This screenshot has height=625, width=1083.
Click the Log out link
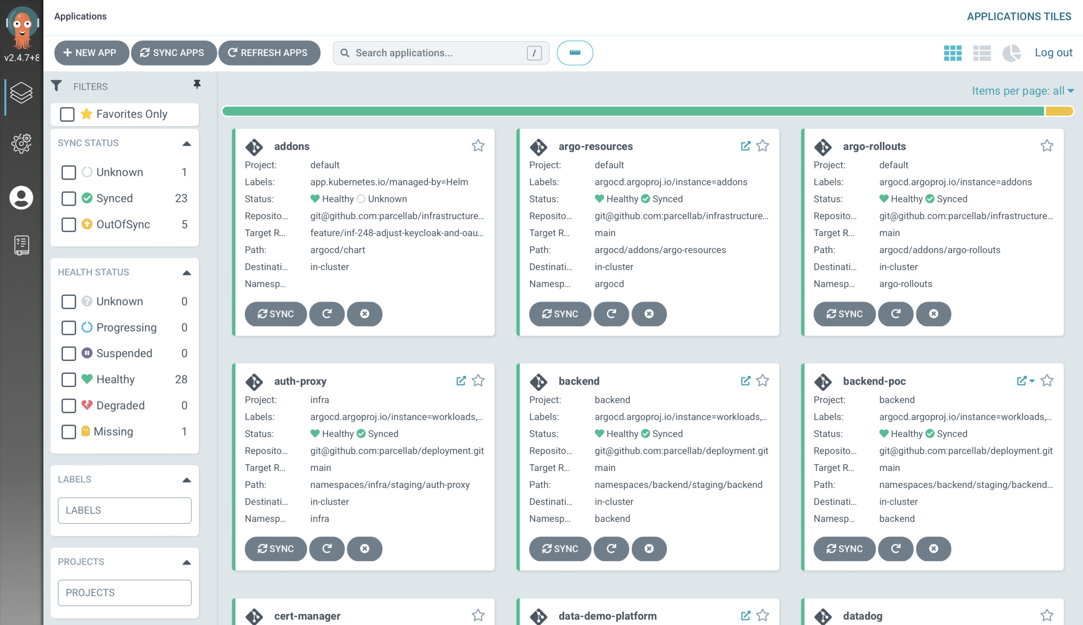(x=1053, y=53)
